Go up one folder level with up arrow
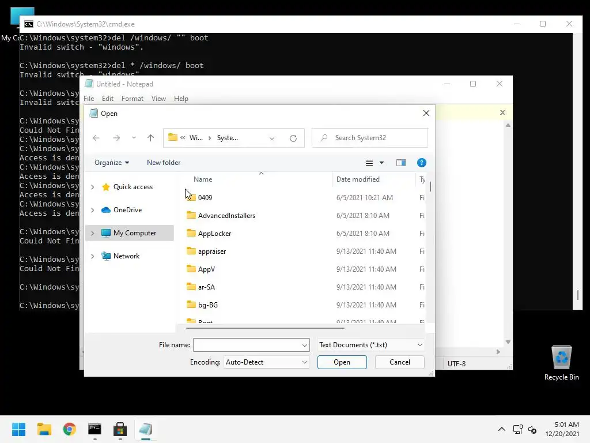The height and width of the screenshot is (443, 590). (x=150, y=138)
